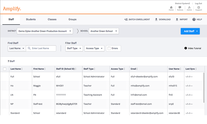Open the Notices speech bubble icon
Viewport: 207px width, 124px height.
[x=180, y=7]
